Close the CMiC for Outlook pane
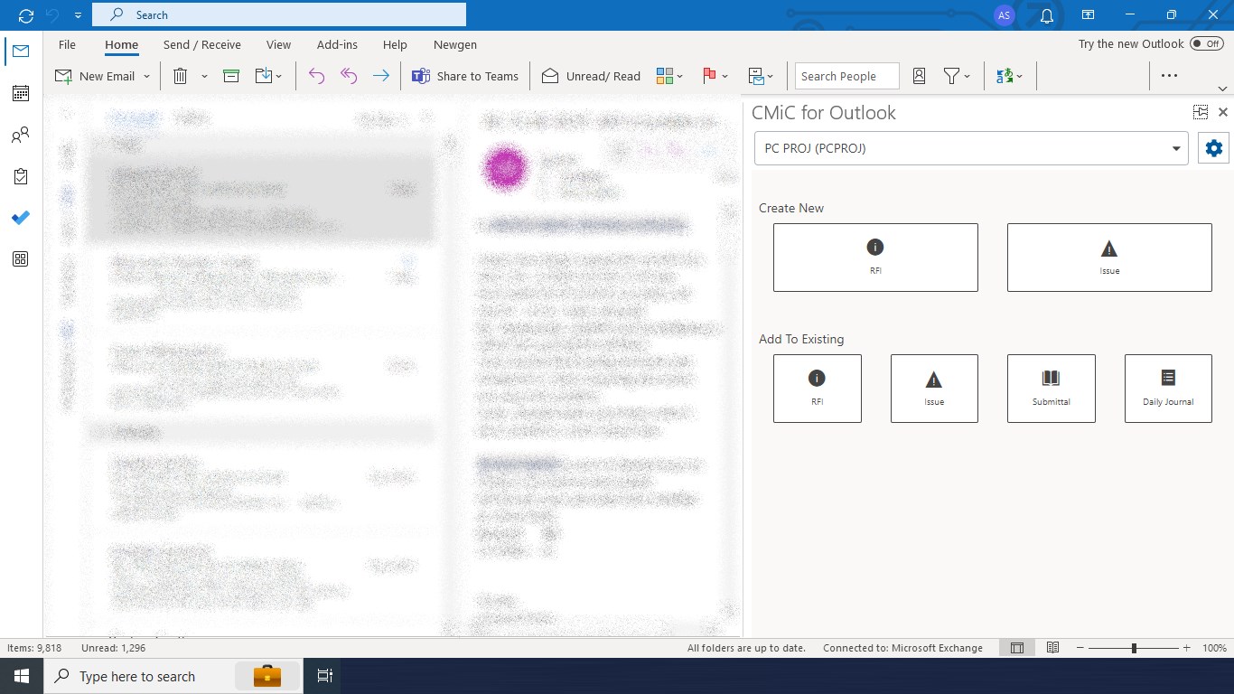This screenshot has width=1234, height=694. (x=1223, y=112)
